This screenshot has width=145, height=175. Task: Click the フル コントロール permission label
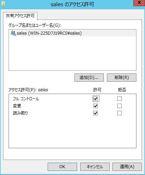pos(26,99)
